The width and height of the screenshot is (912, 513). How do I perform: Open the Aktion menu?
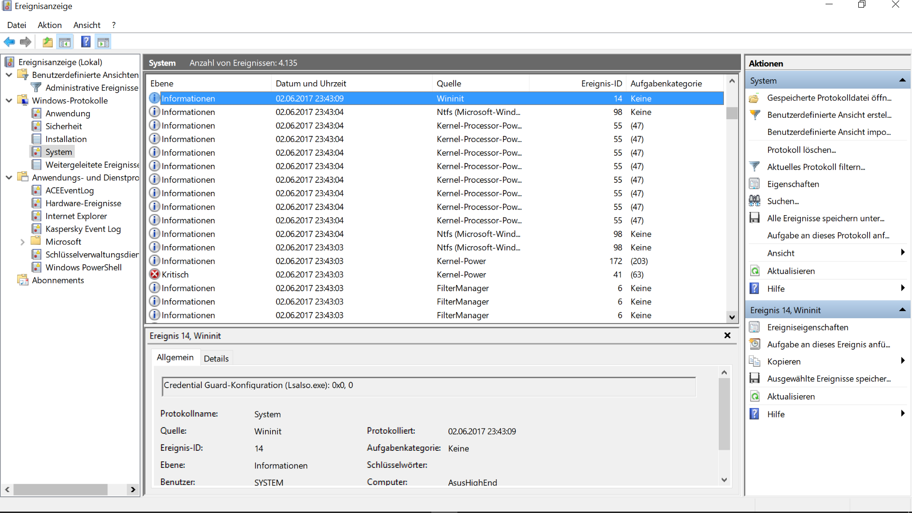[49, 25]
